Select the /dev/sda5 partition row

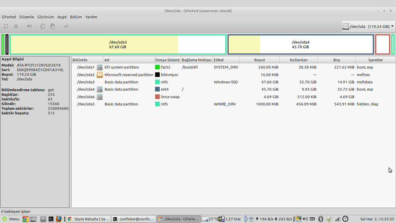233,104
